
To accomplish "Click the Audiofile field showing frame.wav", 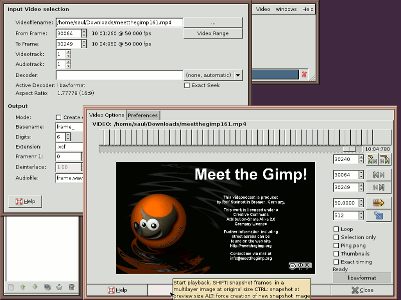I will pyautogui.click(x=70, y=178).
